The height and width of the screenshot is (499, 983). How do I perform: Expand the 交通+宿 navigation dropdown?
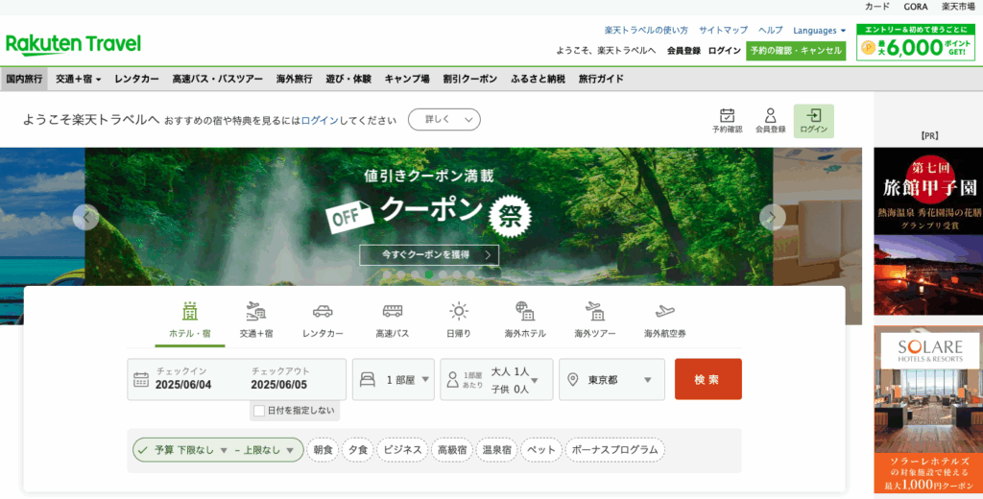click(79, 79)
